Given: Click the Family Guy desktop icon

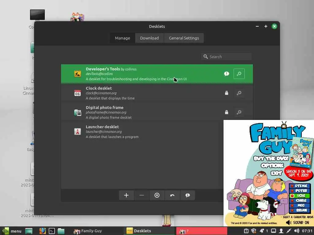Looking at the screenshot, I should [x=77, y=17].
